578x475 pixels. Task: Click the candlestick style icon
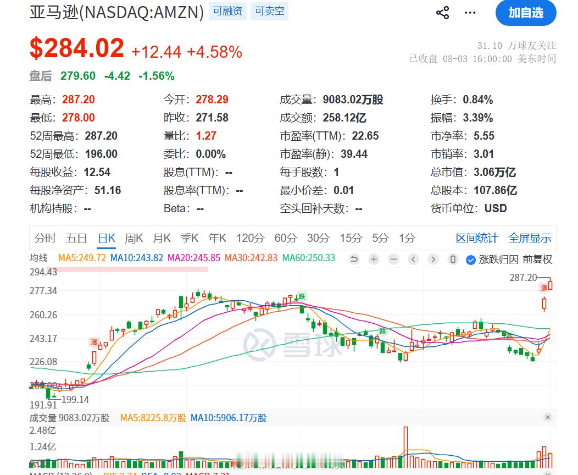click(453, 259)
